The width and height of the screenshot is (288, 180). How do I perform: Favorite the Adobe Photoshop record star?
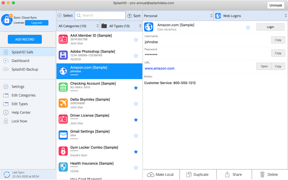tap(136, 56)
